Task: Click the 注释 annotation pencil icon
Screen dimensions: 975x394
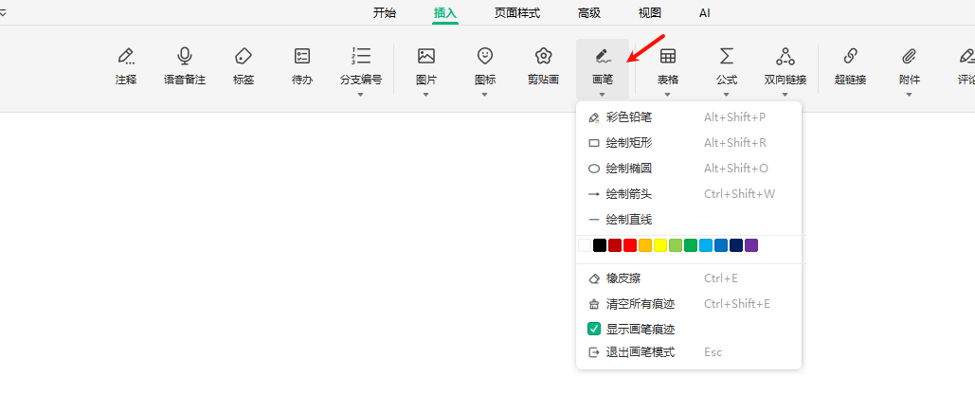Action: [126, 57]
